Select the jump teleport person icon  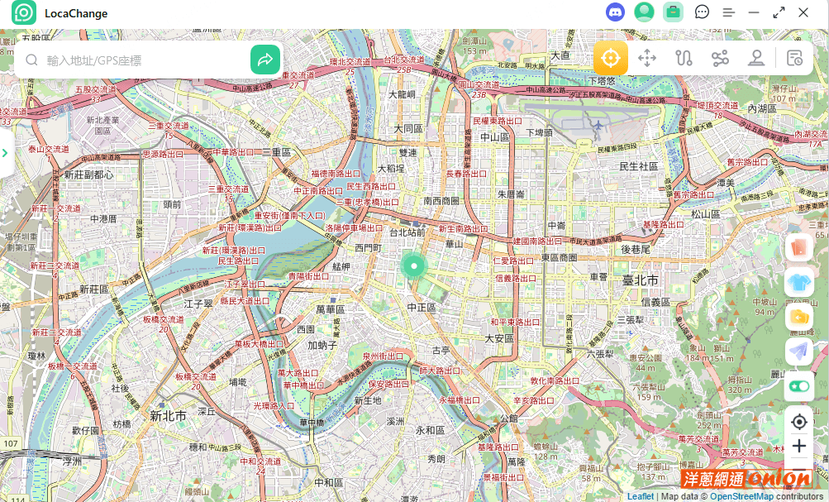pyautogui.click(x=756, y=58)
